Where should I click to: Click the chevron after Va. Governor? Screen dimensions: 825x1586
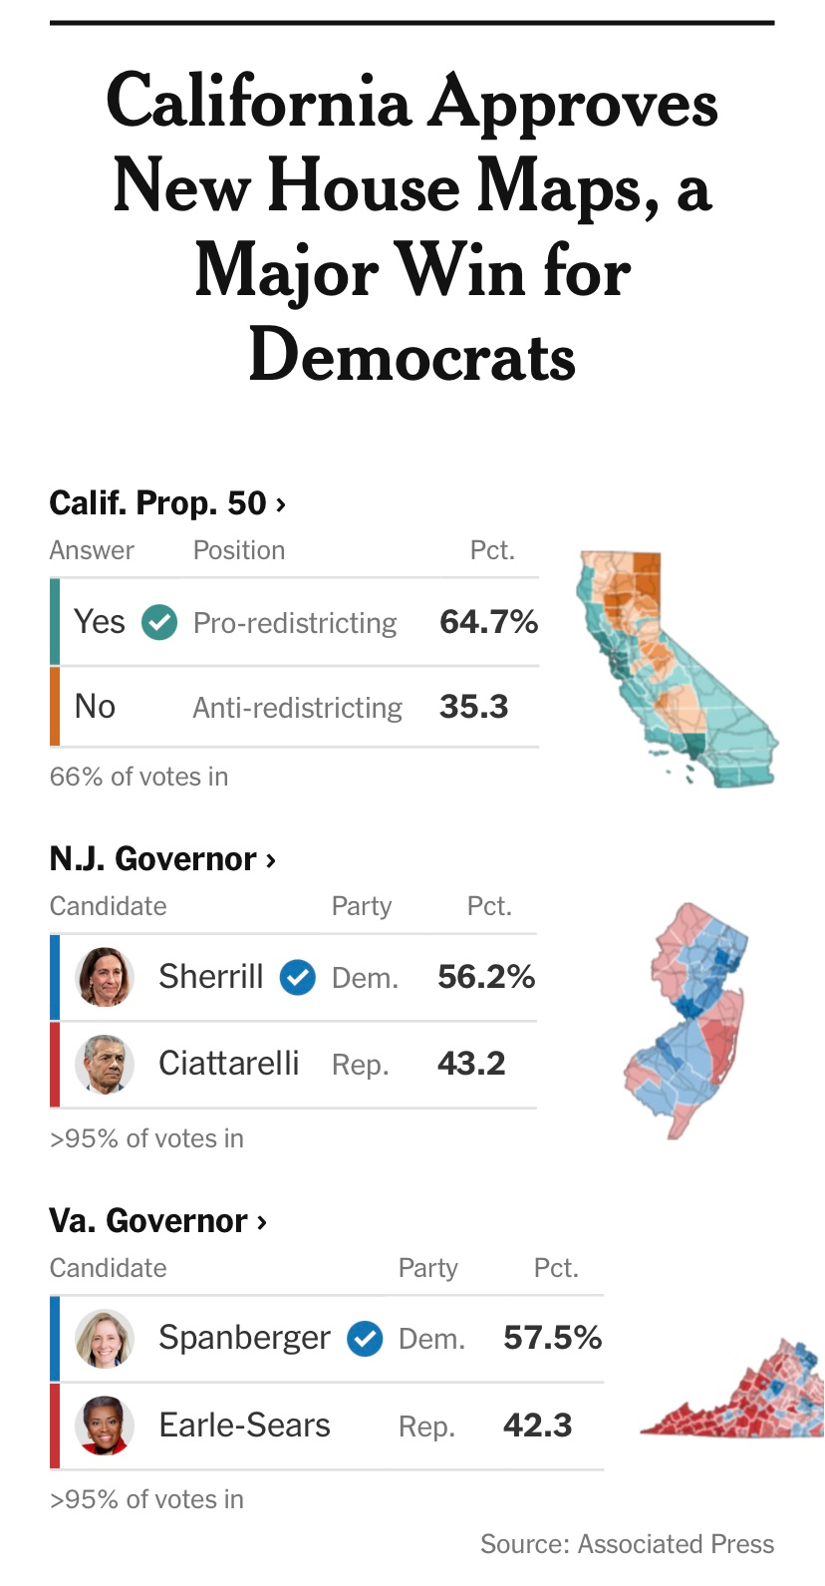click(262, 1222)
